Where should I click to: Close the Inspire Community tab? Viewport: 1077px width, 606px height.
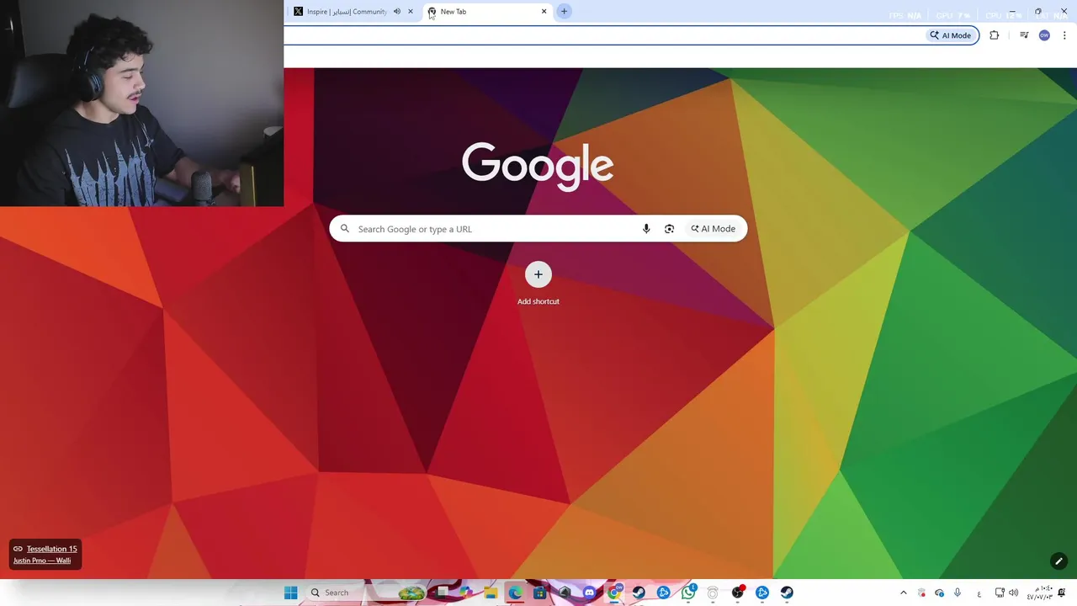(x=411, y=12)
